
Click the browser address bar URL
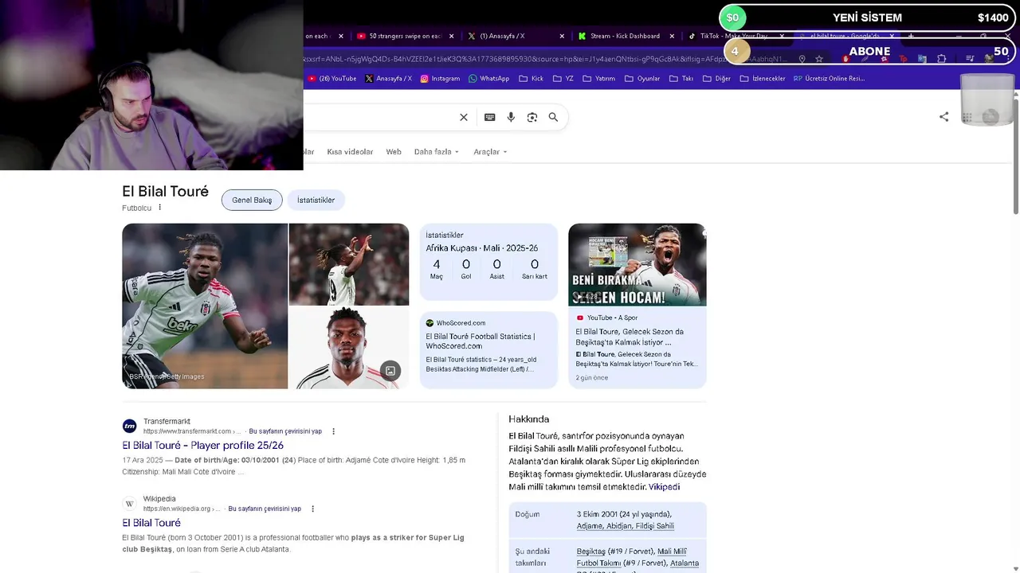(545, 59)
